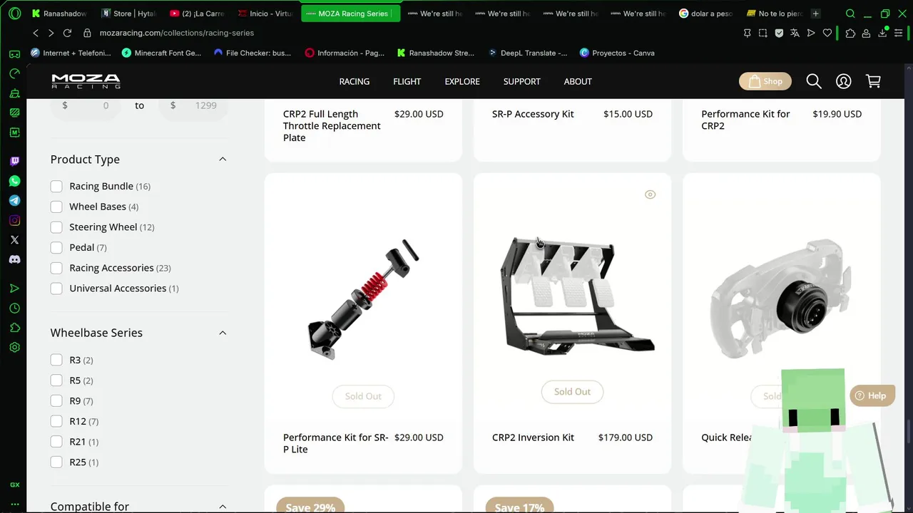Translate this page via toolbar icon
Viewport: 913px width, 513px height.
(x=795, y=33)
